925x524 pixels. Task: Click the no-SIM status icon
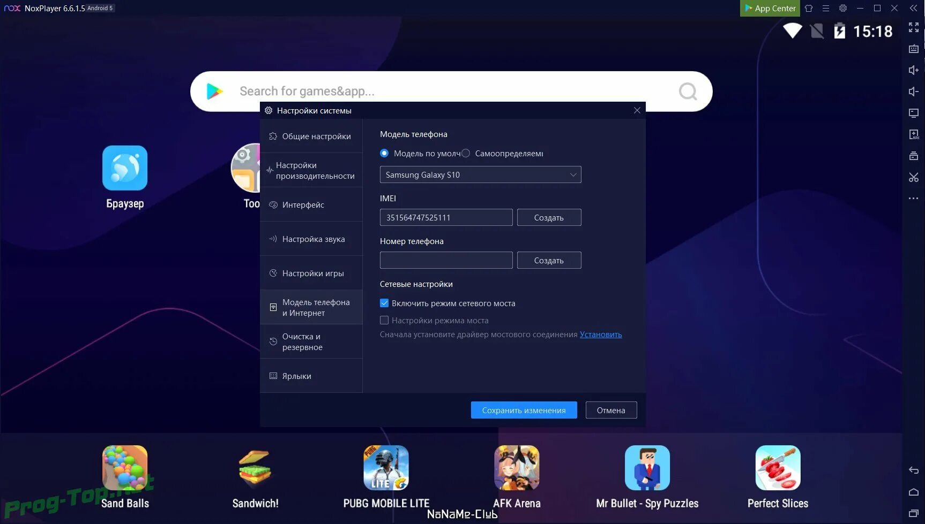[x=817, y=31]
